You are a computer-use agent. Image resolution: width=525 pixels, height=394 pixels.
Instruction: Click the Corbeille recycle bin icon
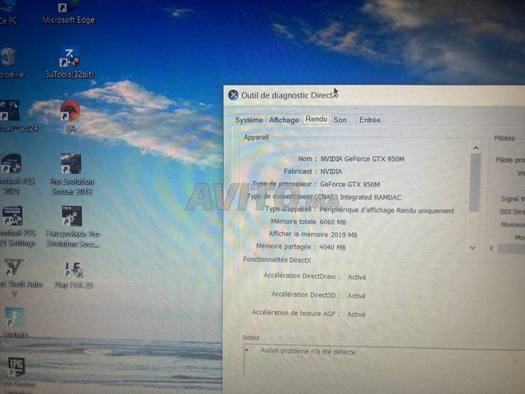[8, 57]
